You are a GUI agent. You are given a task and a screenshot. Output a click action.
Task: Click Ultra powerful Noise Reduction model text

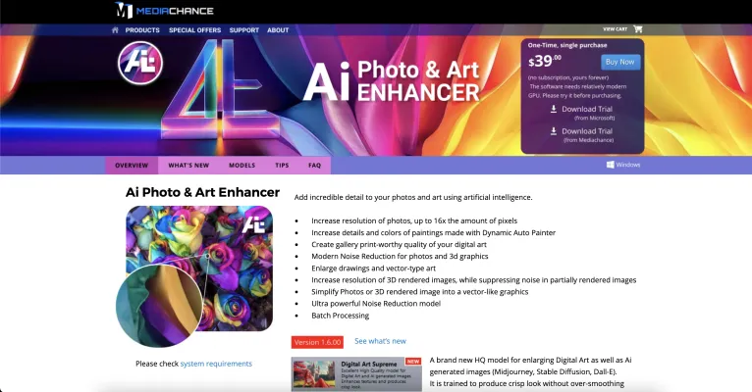(376, 304)
